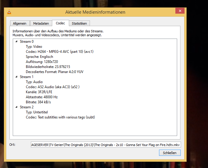Select the 'Sprache: Englisch' row
The height and width of the screenshot is (168, 208).
[x=39, y=57]
